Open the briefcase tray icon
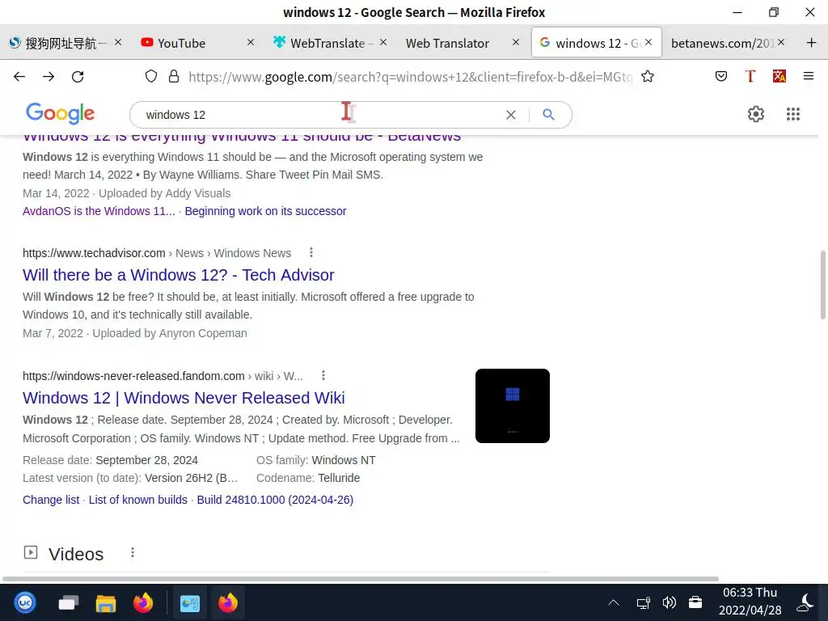The image size is (828, 621). coord(695,602)
